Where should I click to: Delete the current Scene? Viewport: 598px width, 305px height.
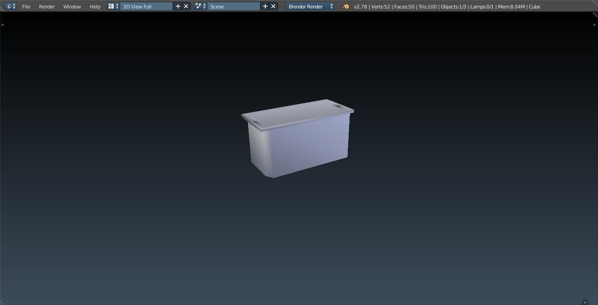coord(273,6)
